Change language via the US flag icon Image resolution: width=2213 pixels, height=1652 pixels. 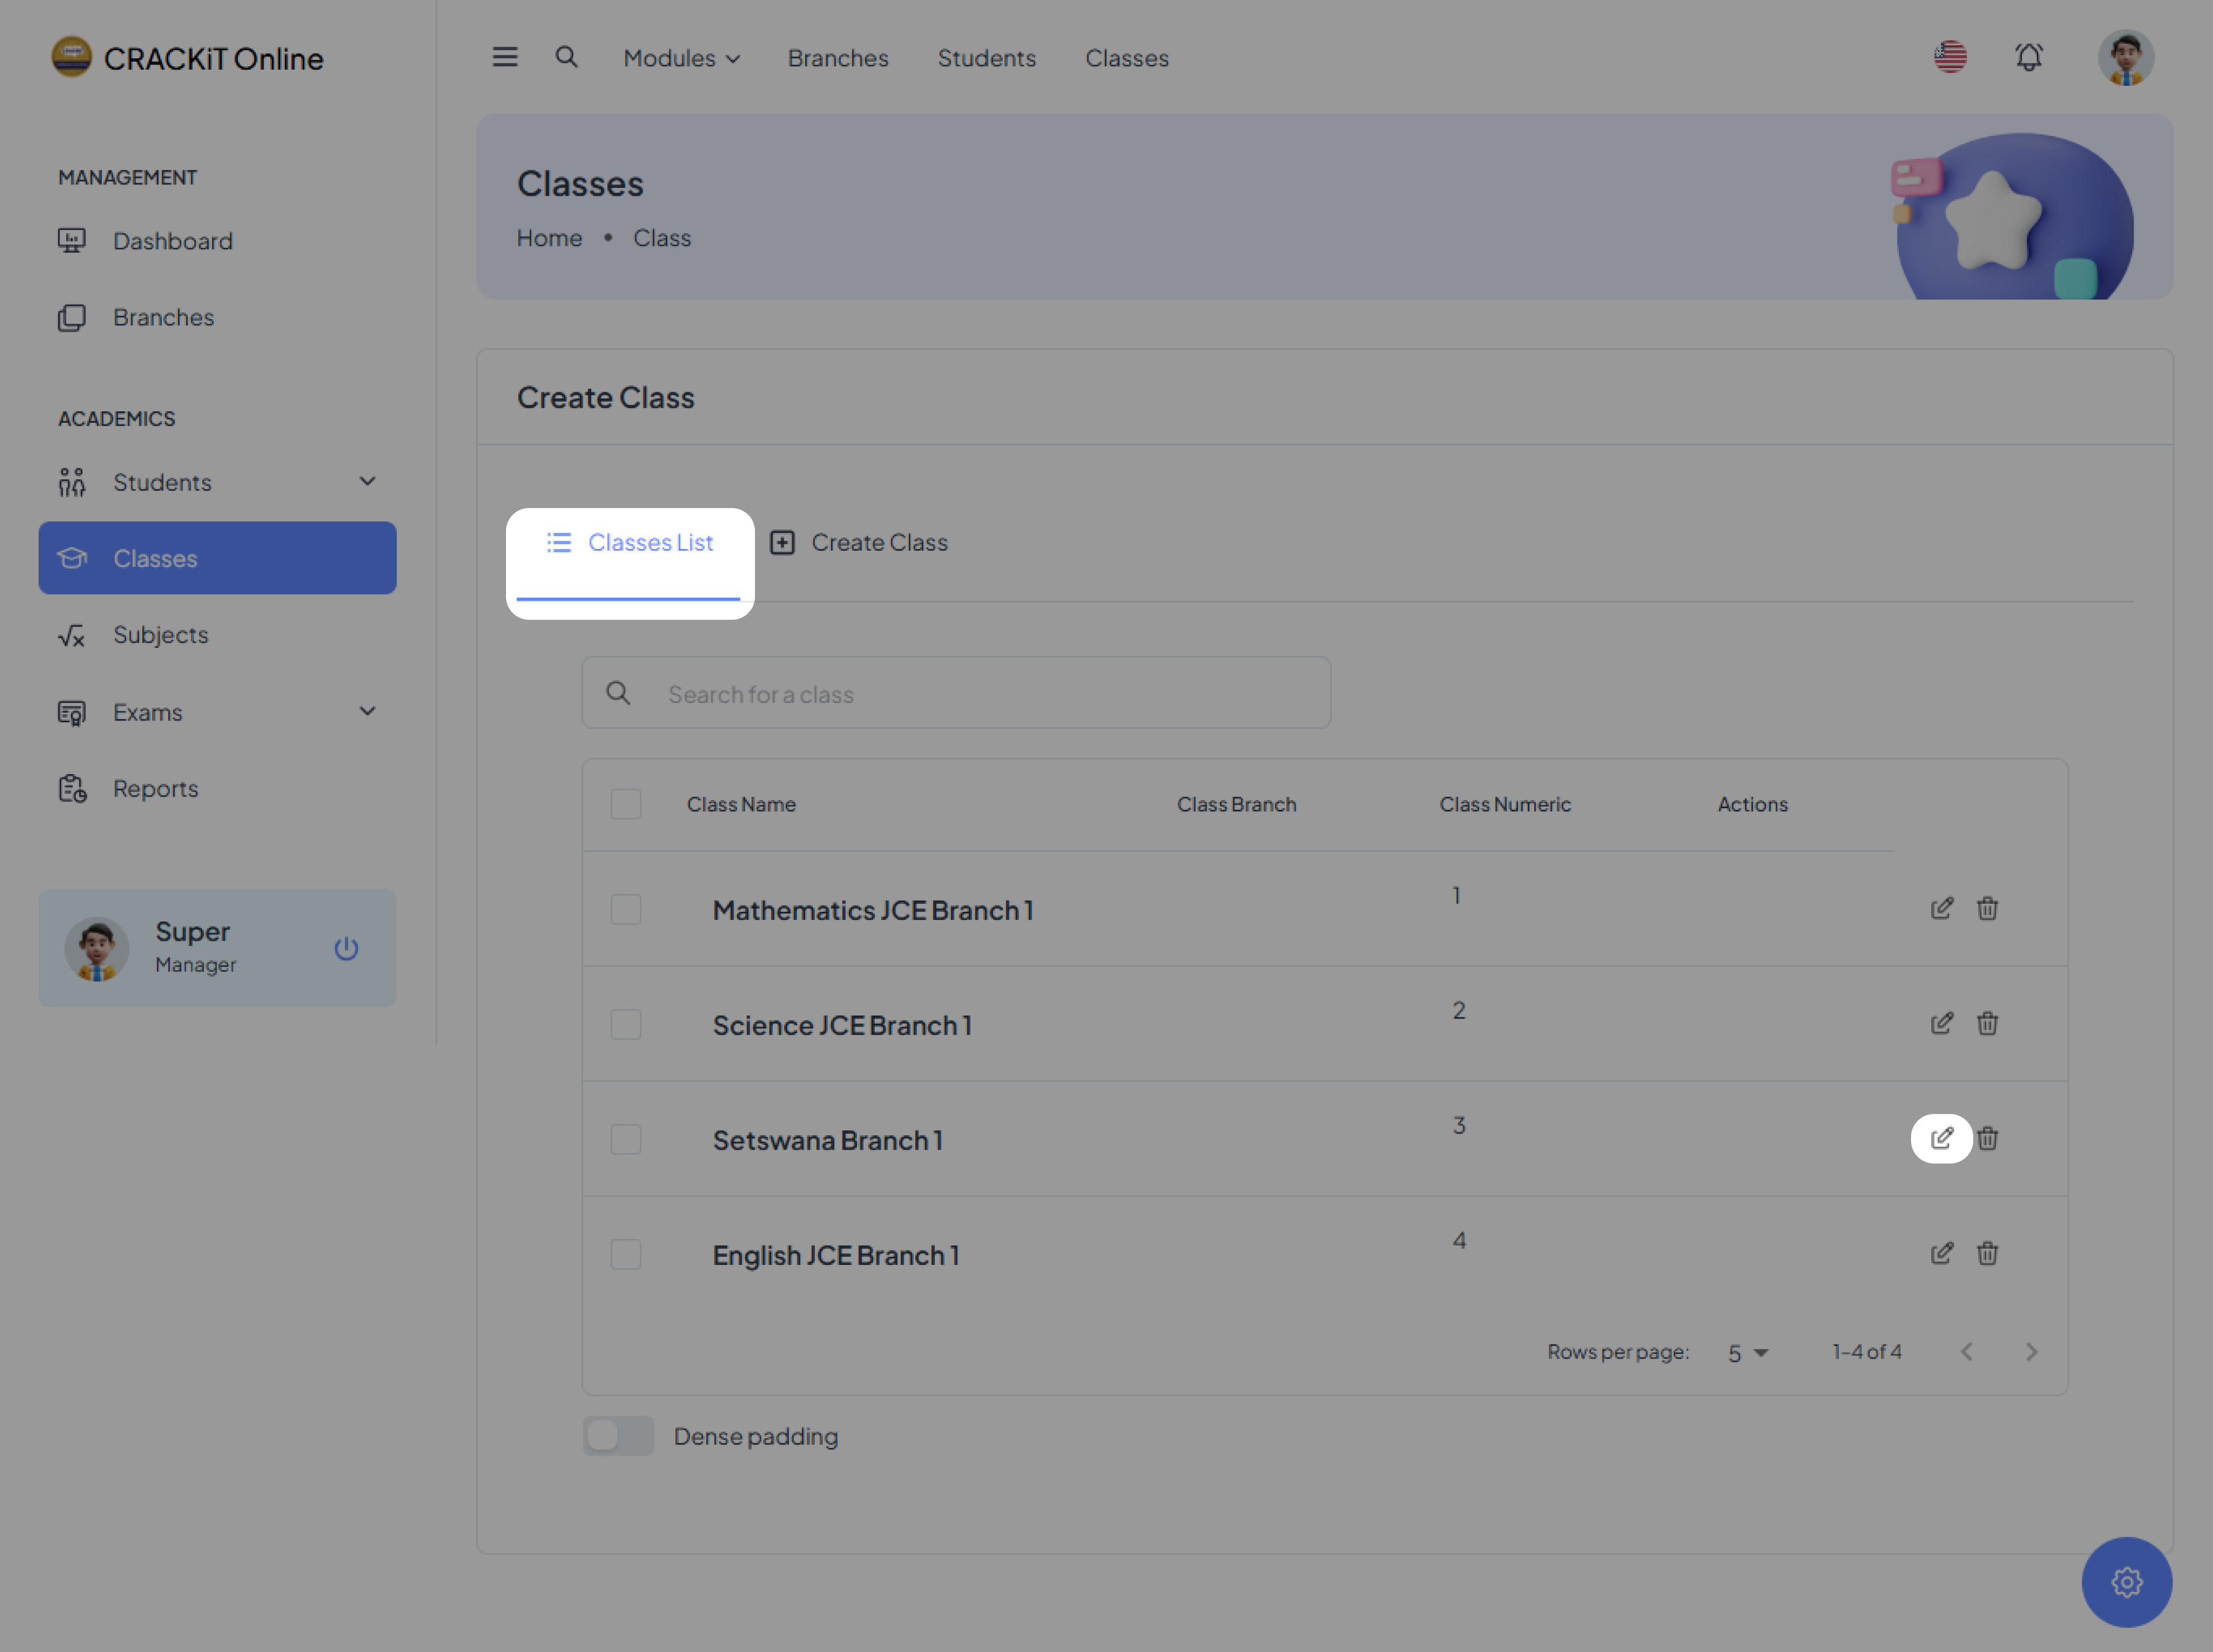pyautogui.click(x=1950, y=57)
